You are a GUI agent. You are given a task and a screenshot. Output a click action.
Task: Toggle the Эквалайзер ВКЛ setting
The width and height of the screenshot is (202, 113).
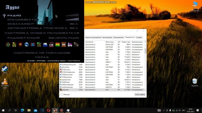coord(74,24)
